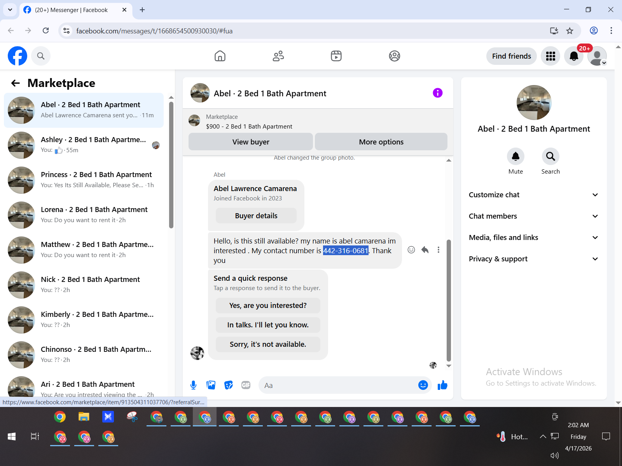Open Princess conversation in Marketplace list
This screenshot has width=622, height=466.
point(84,180)
